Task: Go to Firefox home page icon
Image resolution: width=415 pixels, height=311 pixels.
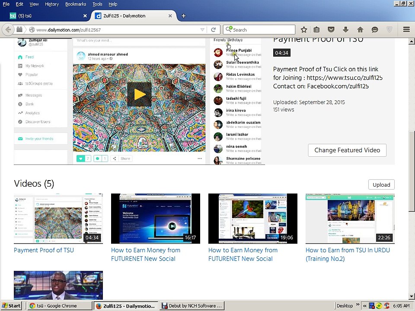Action: tap(360, 30)
